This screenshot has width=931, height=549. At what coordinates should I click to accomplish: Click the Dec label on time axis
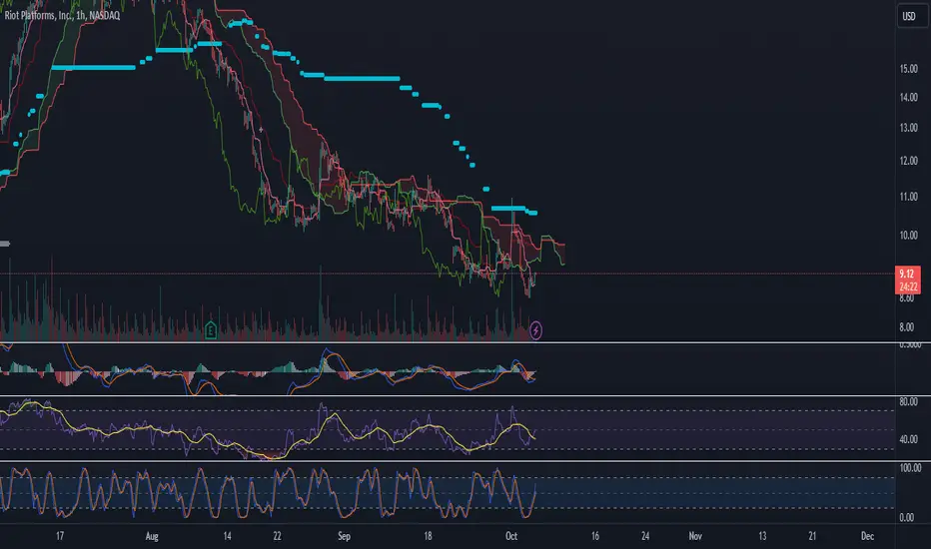867,537
